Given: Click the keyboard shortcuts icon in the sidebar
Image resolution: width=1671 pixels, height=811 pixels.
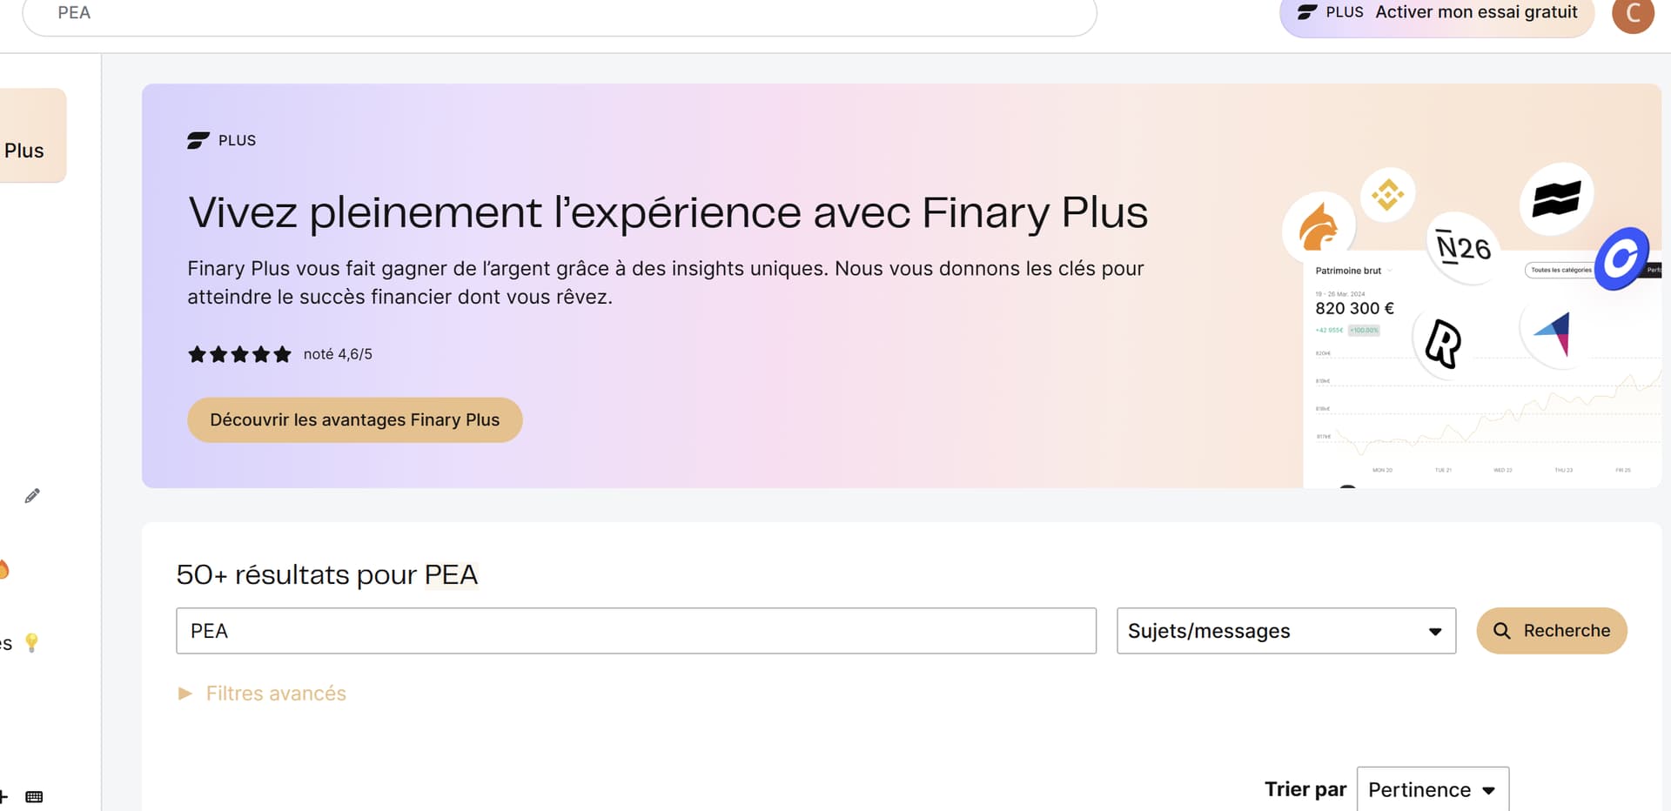Looking at the screenshot, I should (x=34, y=796).
